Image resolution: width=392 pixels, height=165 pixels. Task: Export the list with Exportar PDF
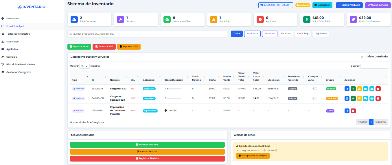pos(104,47)
